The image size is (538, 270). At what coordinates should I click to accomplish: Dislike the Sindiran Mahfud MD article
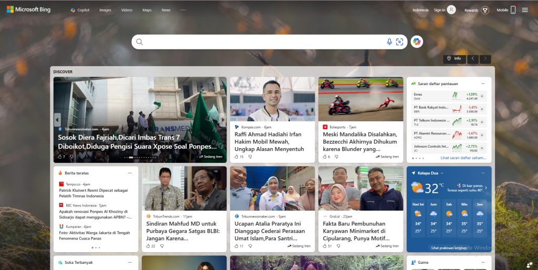(x=162, y=246)
